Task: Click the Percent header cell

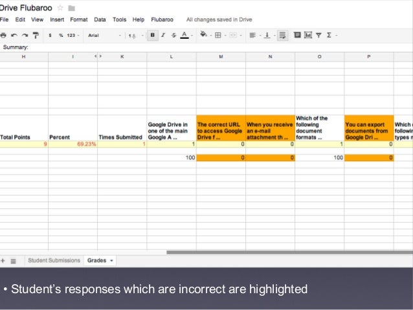Action: (x=73, y=127)
